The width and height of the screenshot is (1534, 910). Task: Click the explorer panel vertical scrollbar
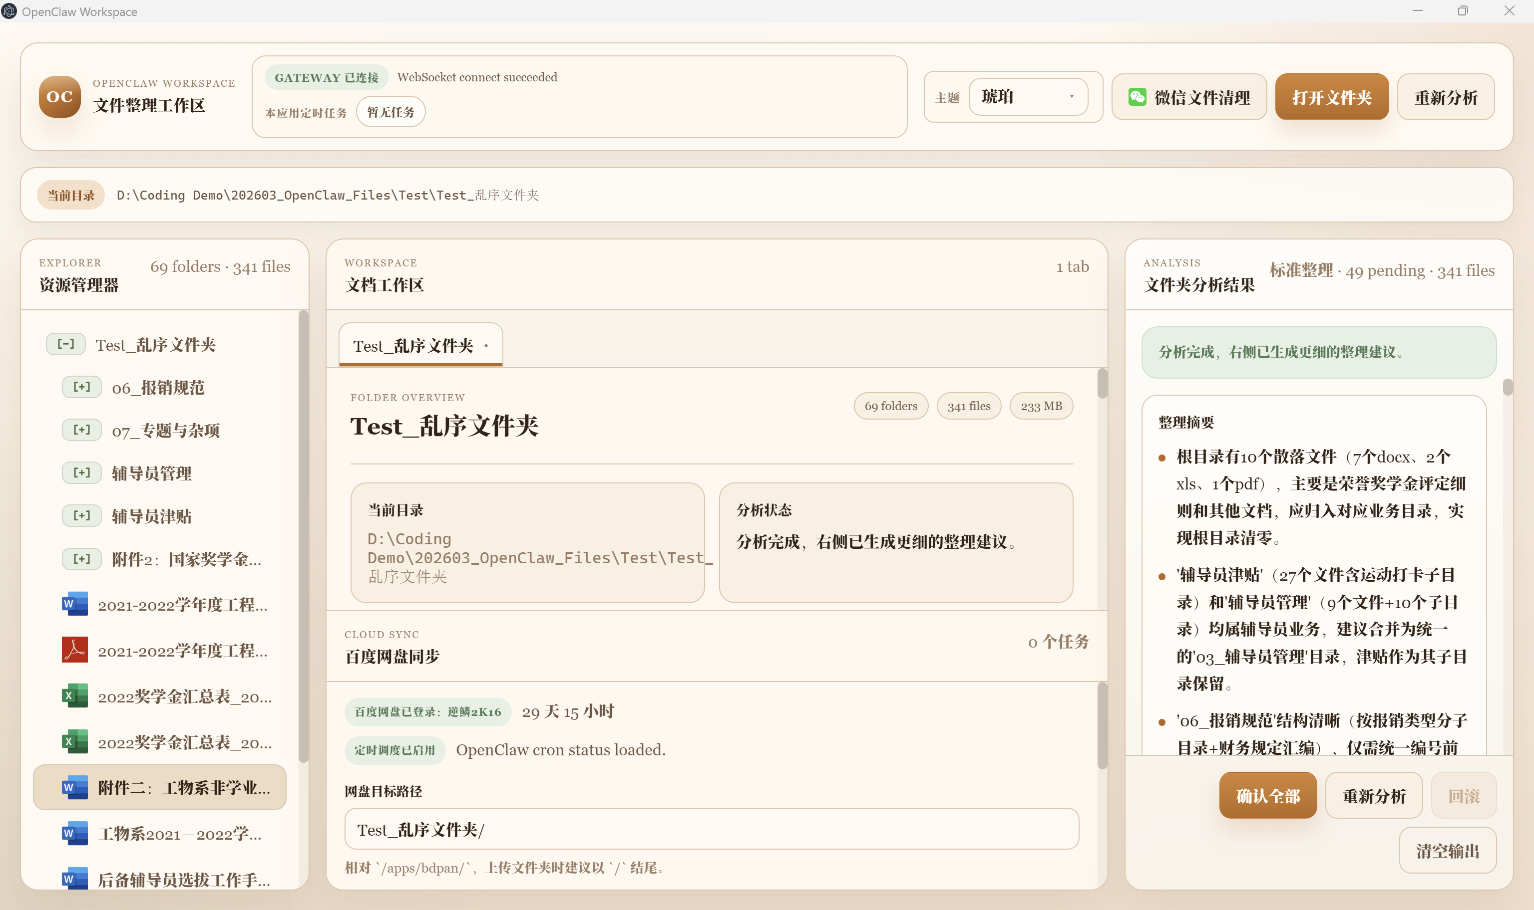303,536
